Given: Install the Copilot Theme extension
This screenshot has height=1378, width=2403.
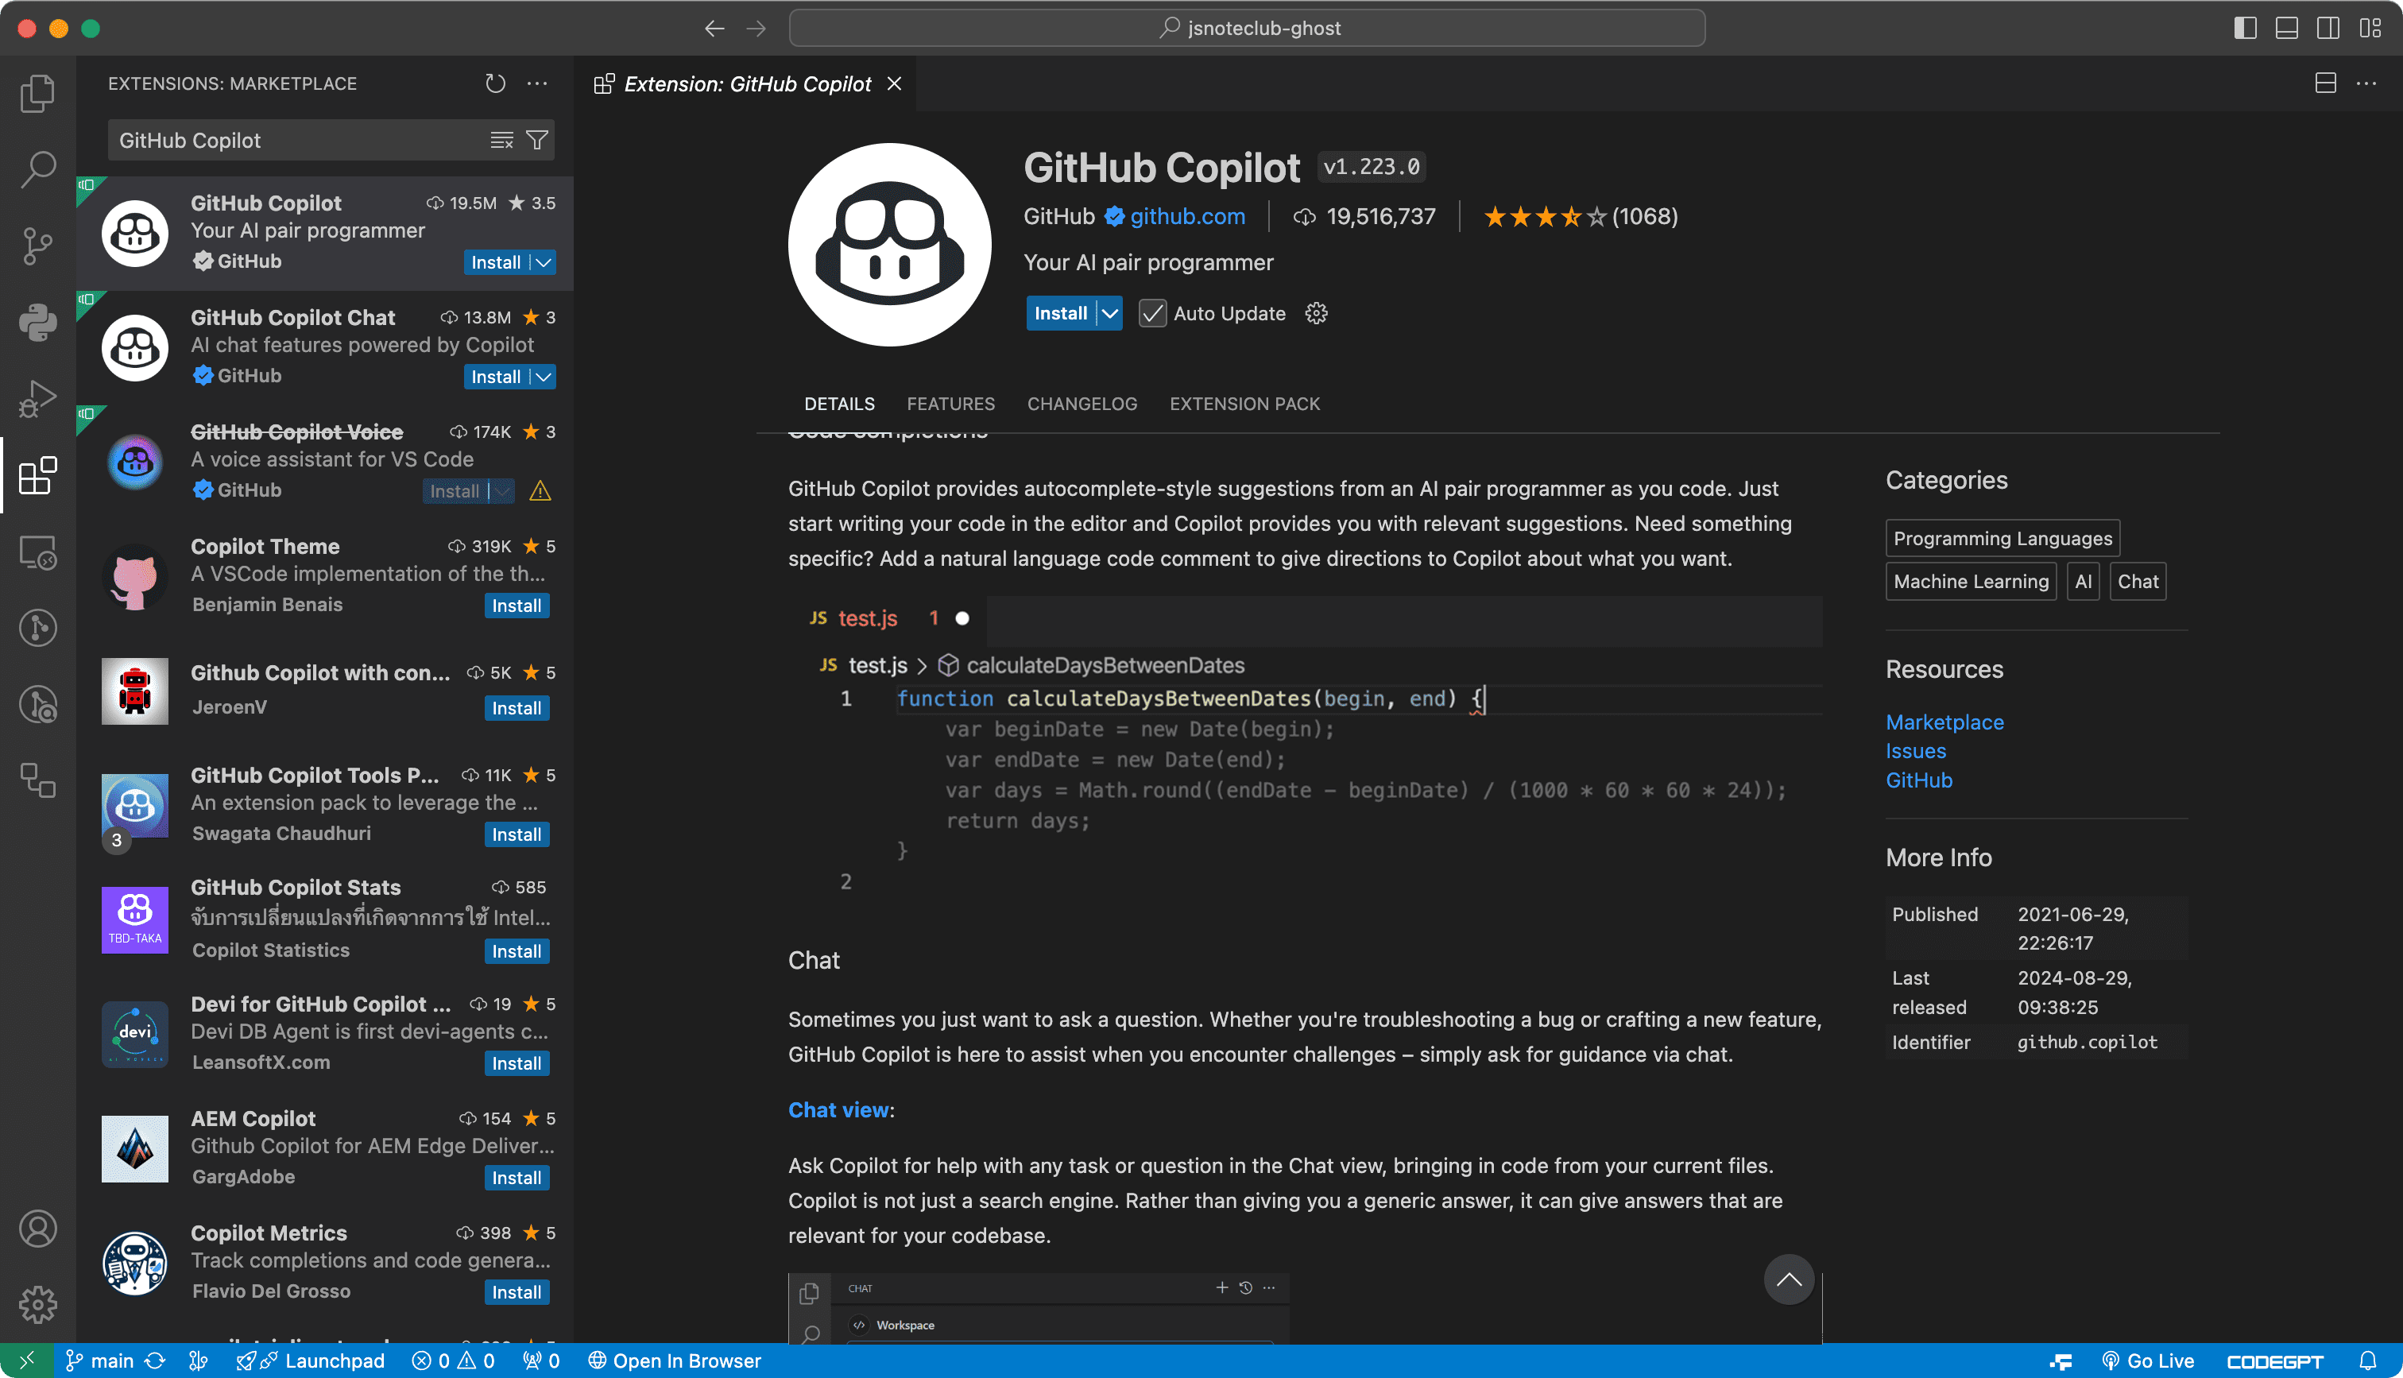Looking at the screenshot, I should [517, 605].
